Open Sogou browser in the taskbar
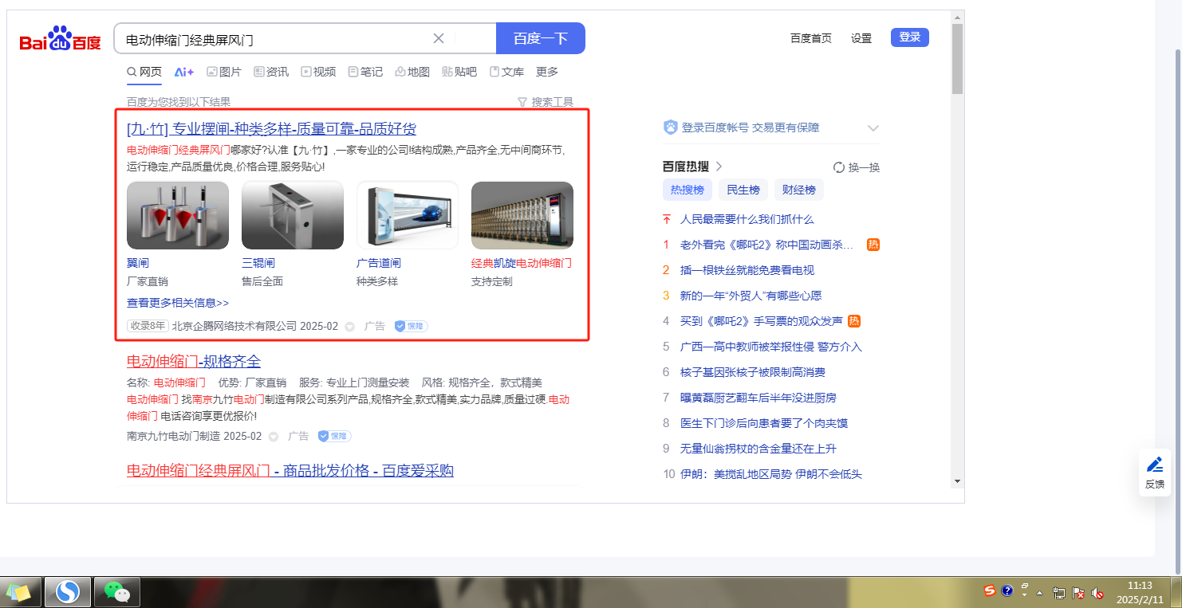The image size is (1182, 608). 68,591
